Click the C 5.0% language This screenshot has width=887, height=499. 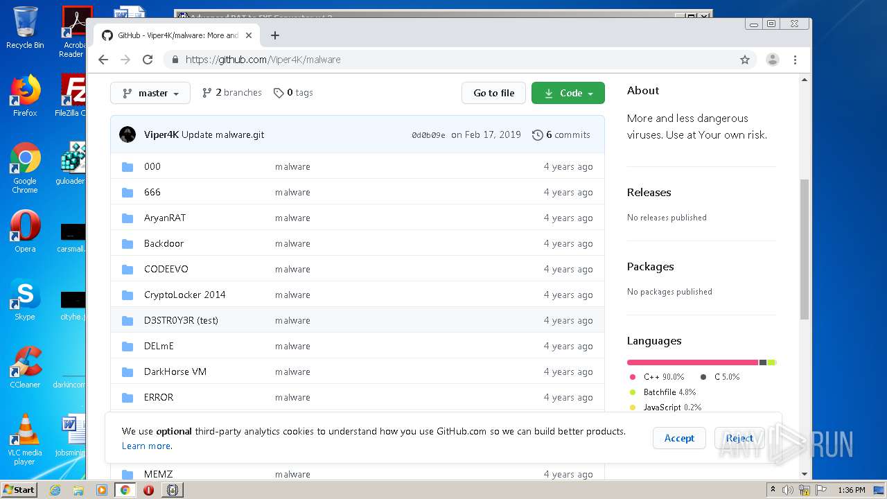pyautogui.click(x=720, y=377)
